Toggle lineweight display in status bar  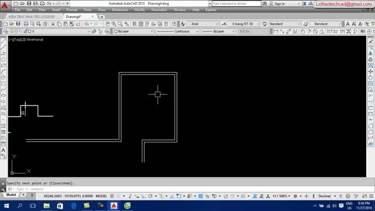click(189, 196)
